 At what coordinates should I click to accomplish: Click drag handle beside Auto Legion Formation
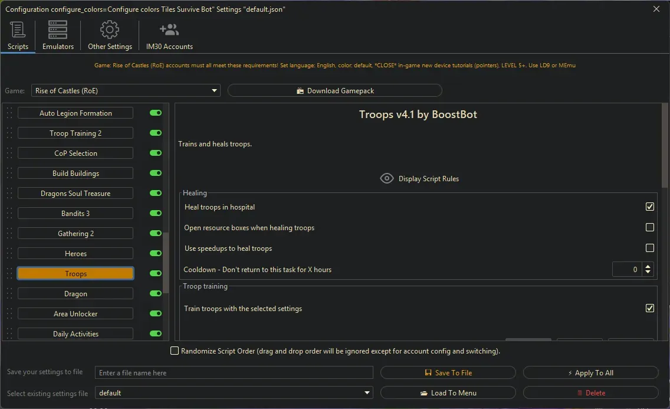point(9,113)
